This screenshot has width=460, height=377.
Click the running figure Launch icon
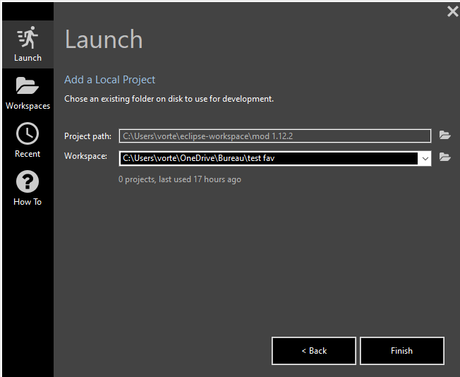[28, 37]
